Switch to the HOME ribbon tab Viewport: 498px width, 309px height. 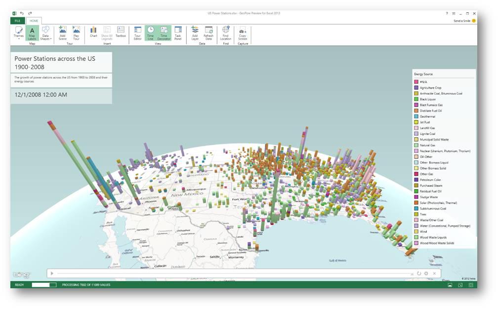point(34,21)
